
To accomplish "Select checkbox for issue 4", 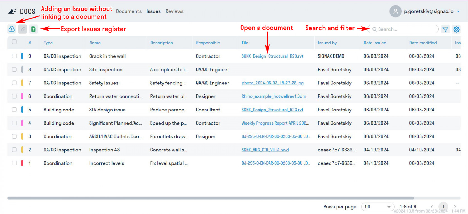I will [x=14, y=123].
